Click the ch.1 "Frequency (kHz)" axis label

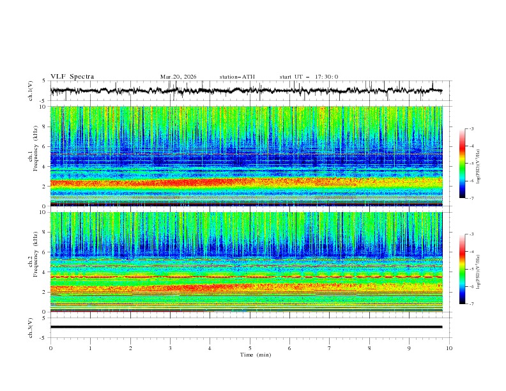click(36, 148)
